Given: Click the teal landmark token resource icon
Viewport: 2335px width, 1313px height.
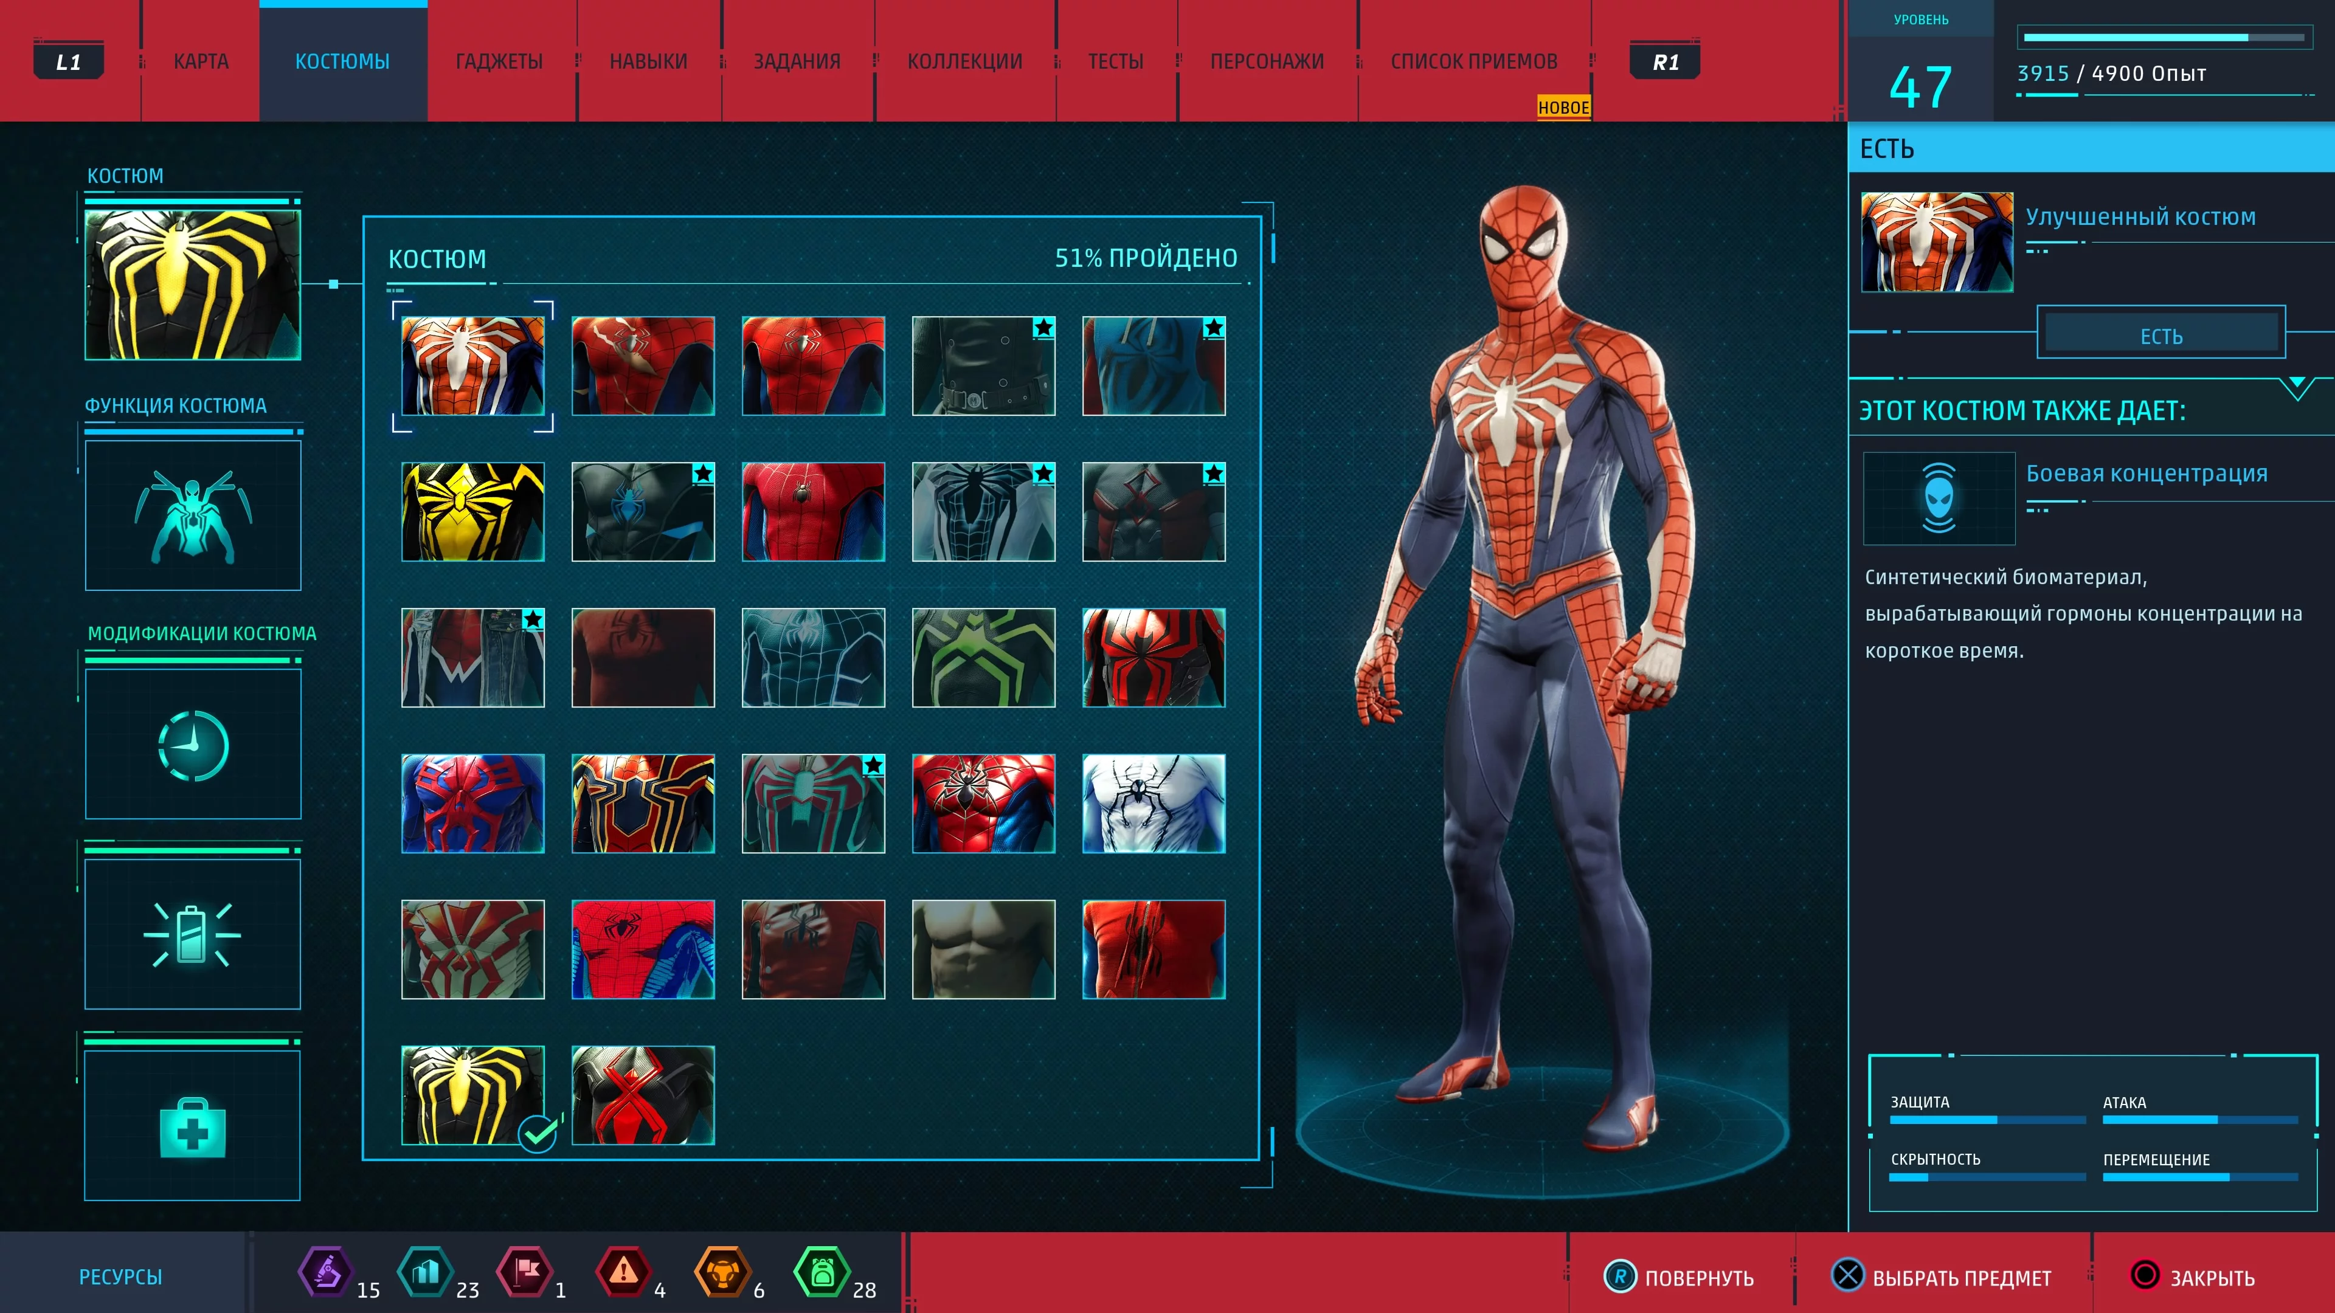Looking at the screenshot, I should coord(425,1272).
